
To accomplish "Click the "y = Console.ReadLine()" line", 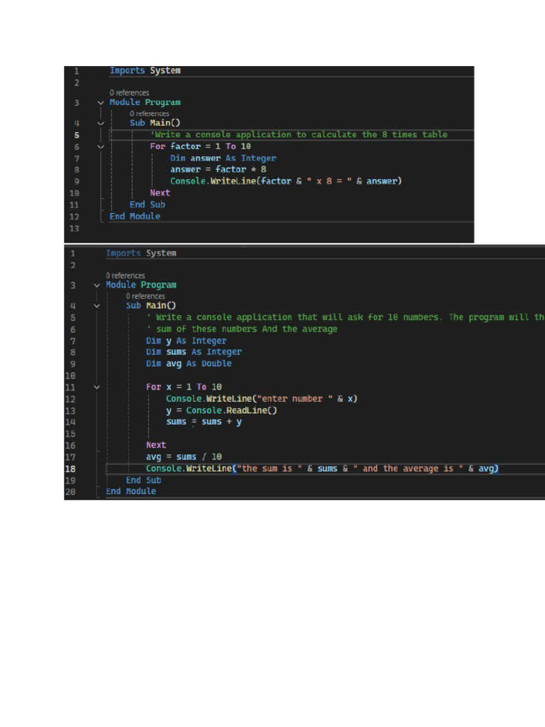I will pos(221,410).
